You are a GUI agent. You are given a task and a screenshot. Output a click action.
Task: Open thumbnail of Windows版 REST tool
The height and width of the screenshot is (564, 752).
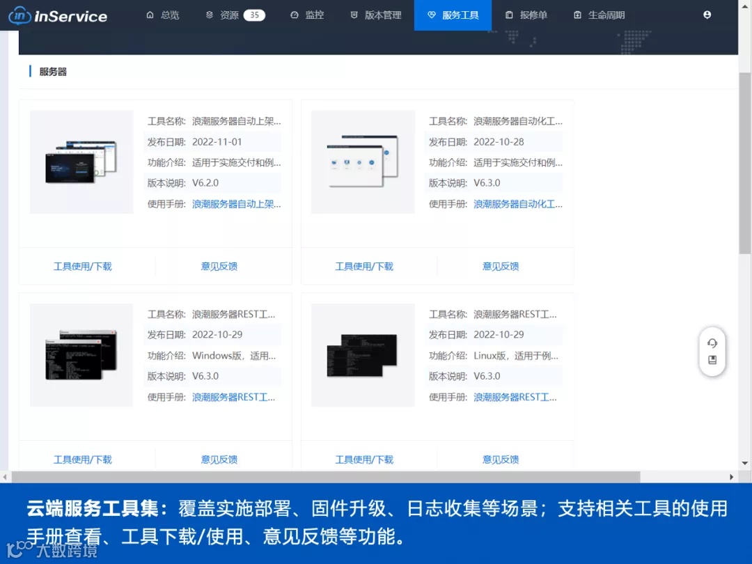coord(81,355)
